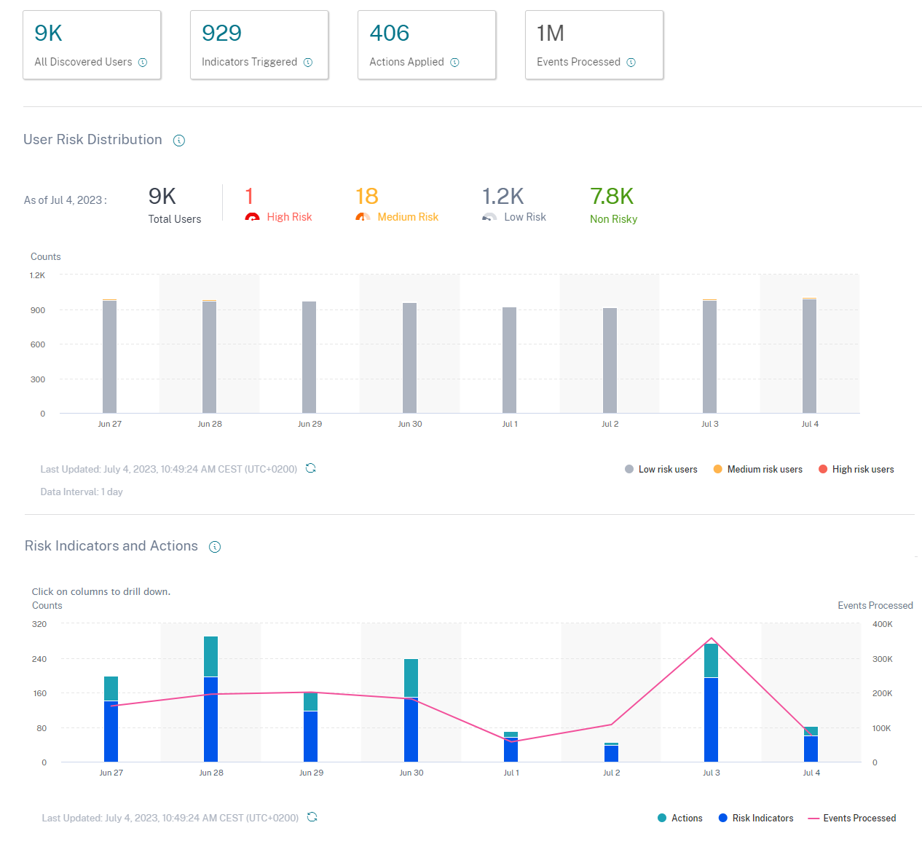Select the Jul 4 low risk users bar
The image size is (922, 852).
(x=810, y=357)
